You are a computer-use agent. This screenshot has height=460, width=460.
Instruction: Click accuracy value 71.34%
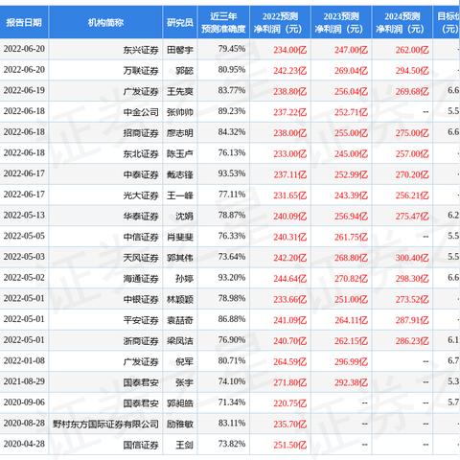pyautogui.click(x=232, y=402)
